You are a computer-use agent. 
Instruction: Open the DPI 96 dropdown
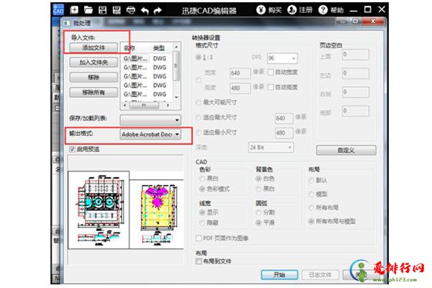coord(282,58)
